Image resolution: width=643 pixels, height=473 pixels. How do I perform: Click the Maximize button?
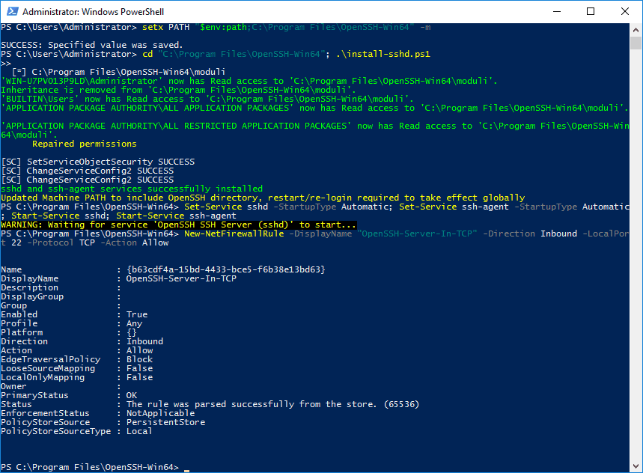pyautogui.click(x=591, y=11)
